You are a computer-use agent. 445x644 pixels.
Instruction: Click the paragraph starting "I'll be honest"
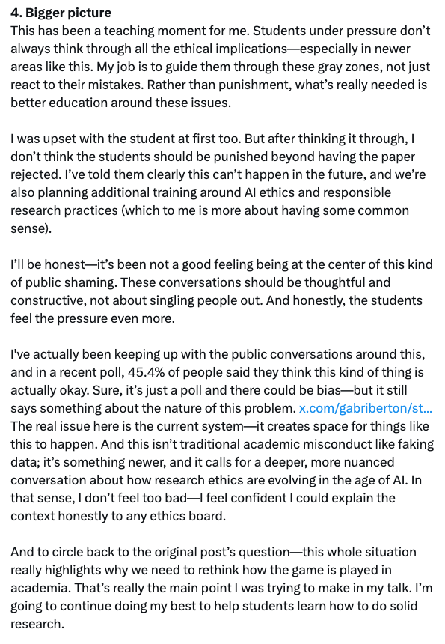[221, 291]
